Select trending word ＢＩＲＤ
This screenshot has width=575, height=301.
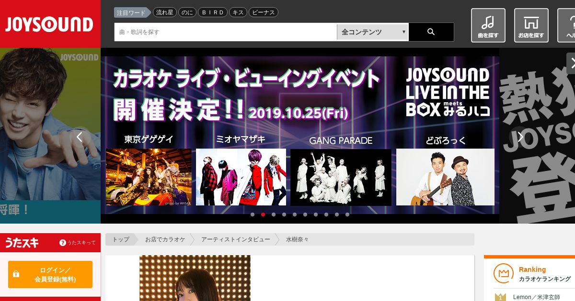click(212, 12)
